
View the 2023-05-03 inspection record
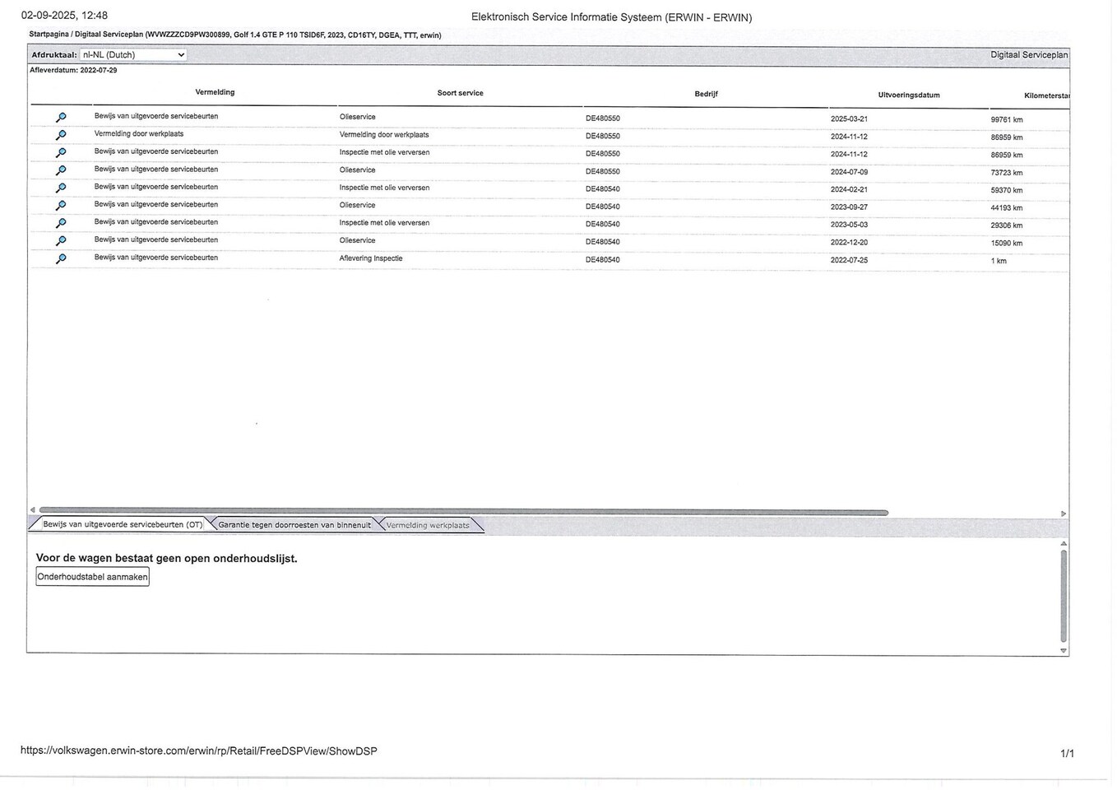pos(61,223)
